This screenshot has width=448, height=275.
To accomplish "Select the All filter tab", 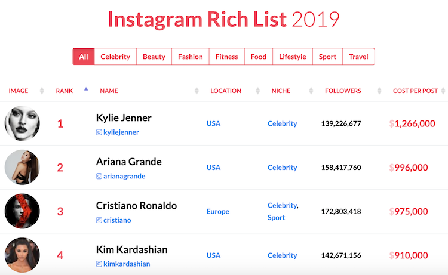I will [x=84, y=57].
